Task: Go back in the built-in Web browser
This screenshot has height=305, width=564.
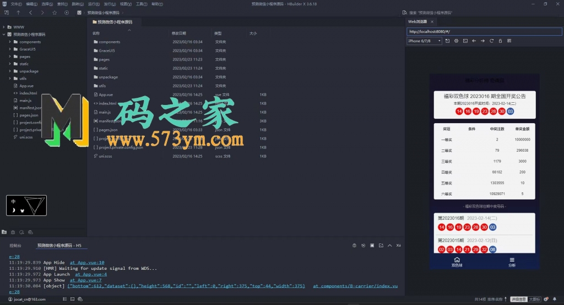Action: [474, 41]
